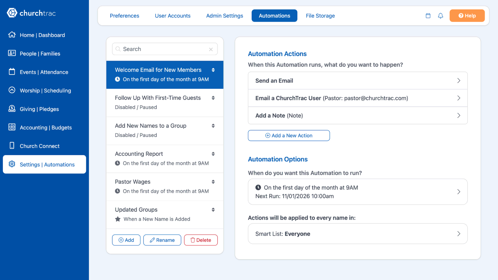Select the Accounting Report automation
The height and width of the screenshot is (280, 498).
[x=165, y=159]
